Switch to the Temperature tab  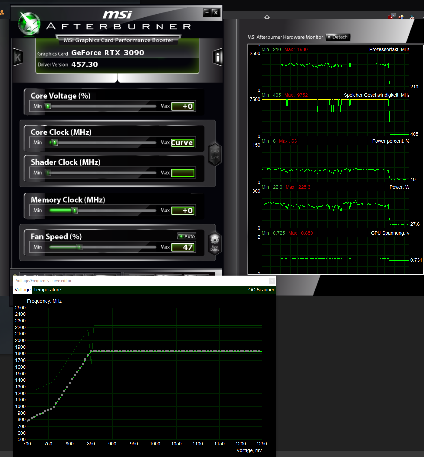[x=47, y=290]
